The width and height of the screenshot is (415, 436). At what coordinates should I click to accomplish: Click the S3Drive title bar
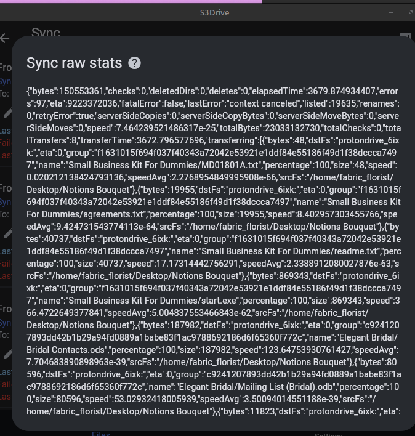pyautogui.click(x=215, y=12)
